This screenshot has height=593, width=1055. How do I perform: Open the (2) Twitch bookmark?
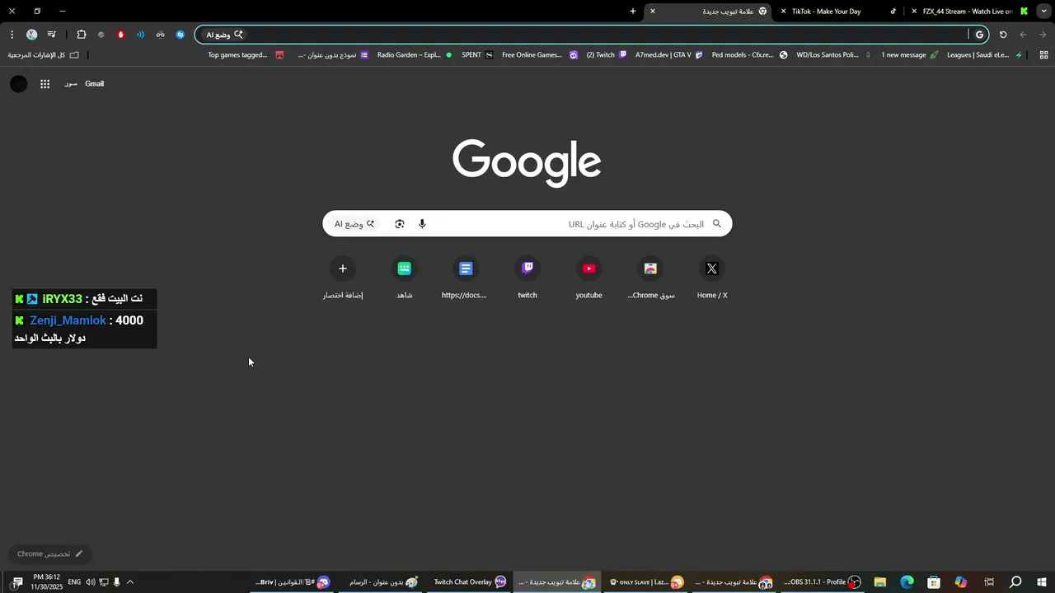pyautogui.click(x=607, y=55)
